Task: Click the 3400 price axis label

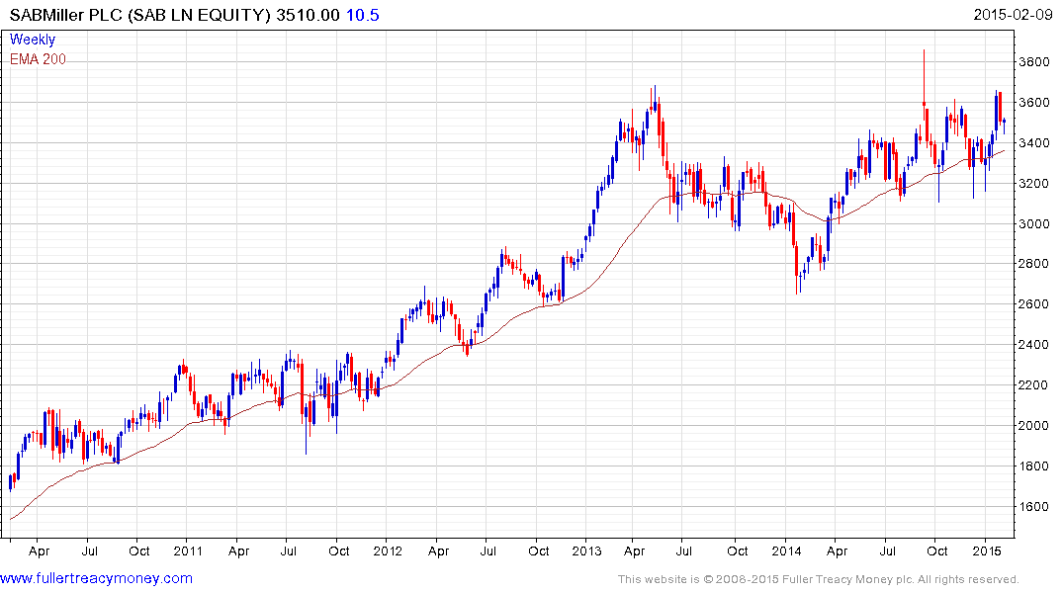Action: (x=1034, y=143)
